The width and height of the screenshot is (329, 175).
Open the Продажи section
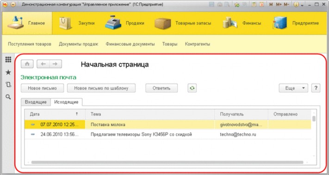(x=124, y=23)
